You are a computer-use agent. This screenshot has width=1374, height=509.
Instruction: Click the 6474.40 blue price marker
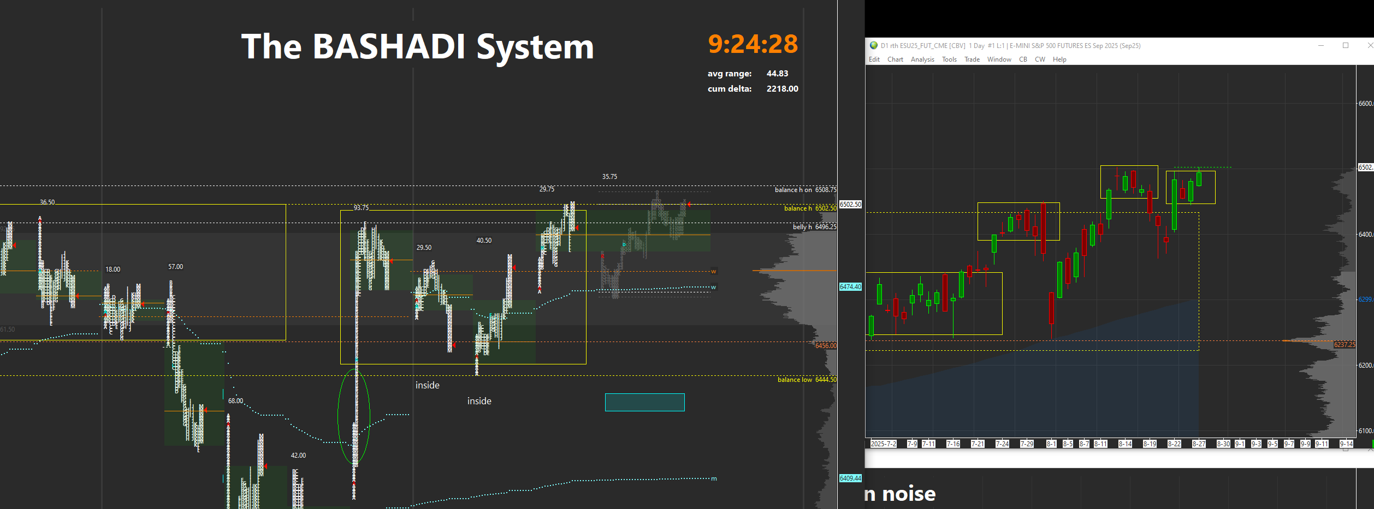pos(850,287)
